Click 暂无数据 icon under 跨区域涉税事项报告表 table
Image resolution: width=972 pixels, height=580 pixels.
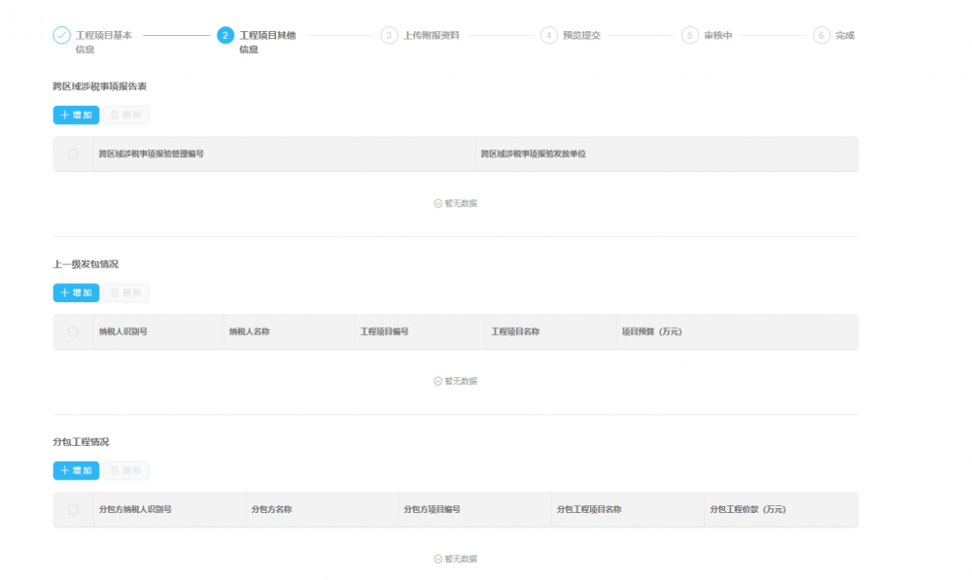438,203
